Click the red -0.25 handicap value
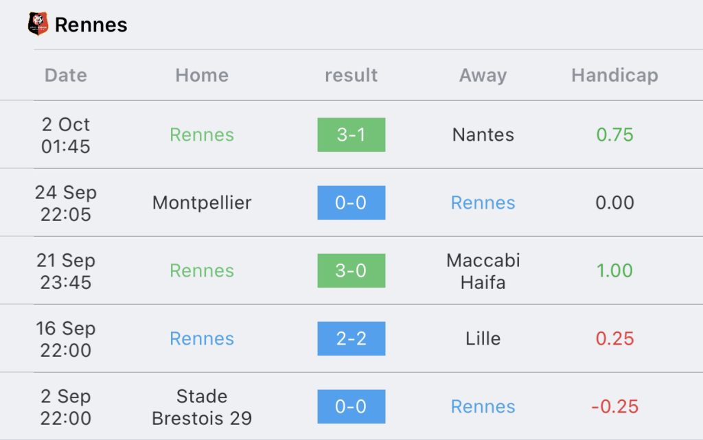 tap(614, 407)
